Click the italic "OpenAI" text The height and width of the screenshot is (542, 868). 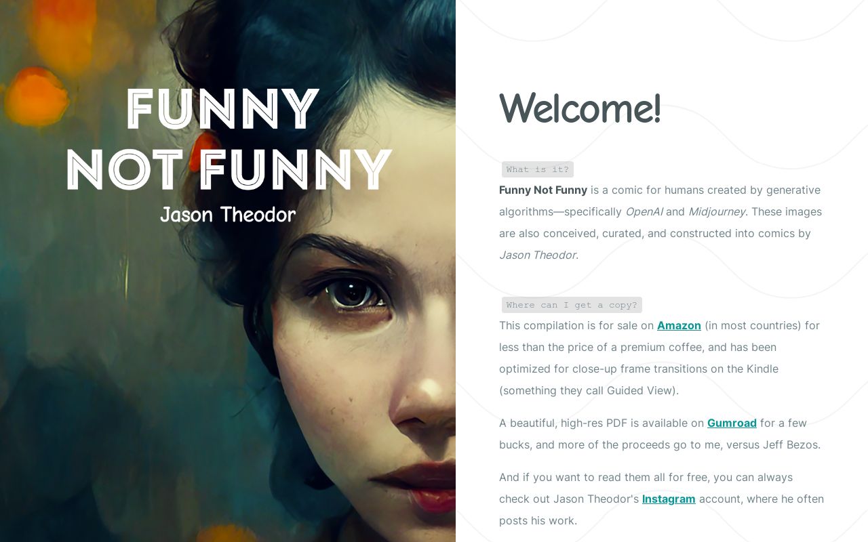click(644, 211)
